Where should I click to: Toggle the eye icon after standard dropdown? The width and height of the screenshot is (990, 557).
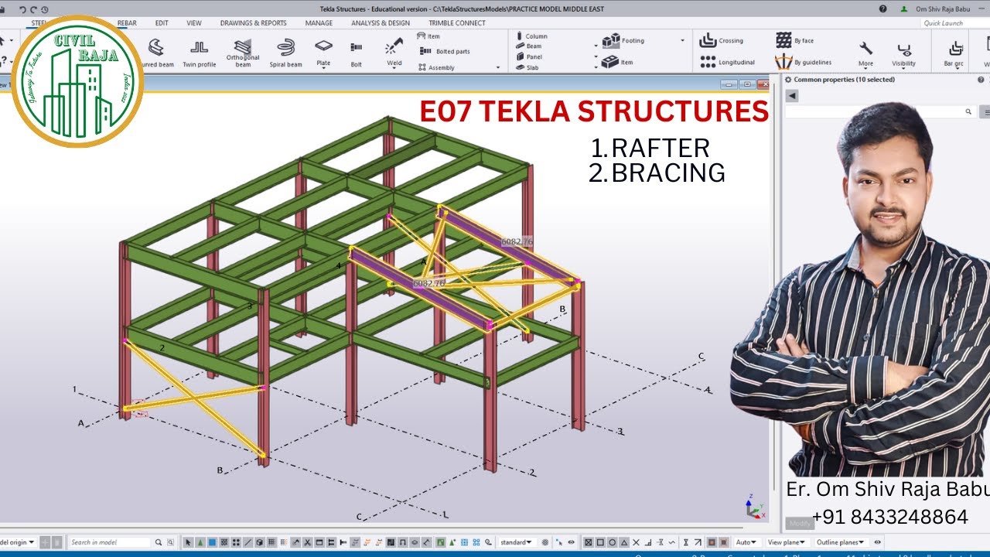click(571, 542)
